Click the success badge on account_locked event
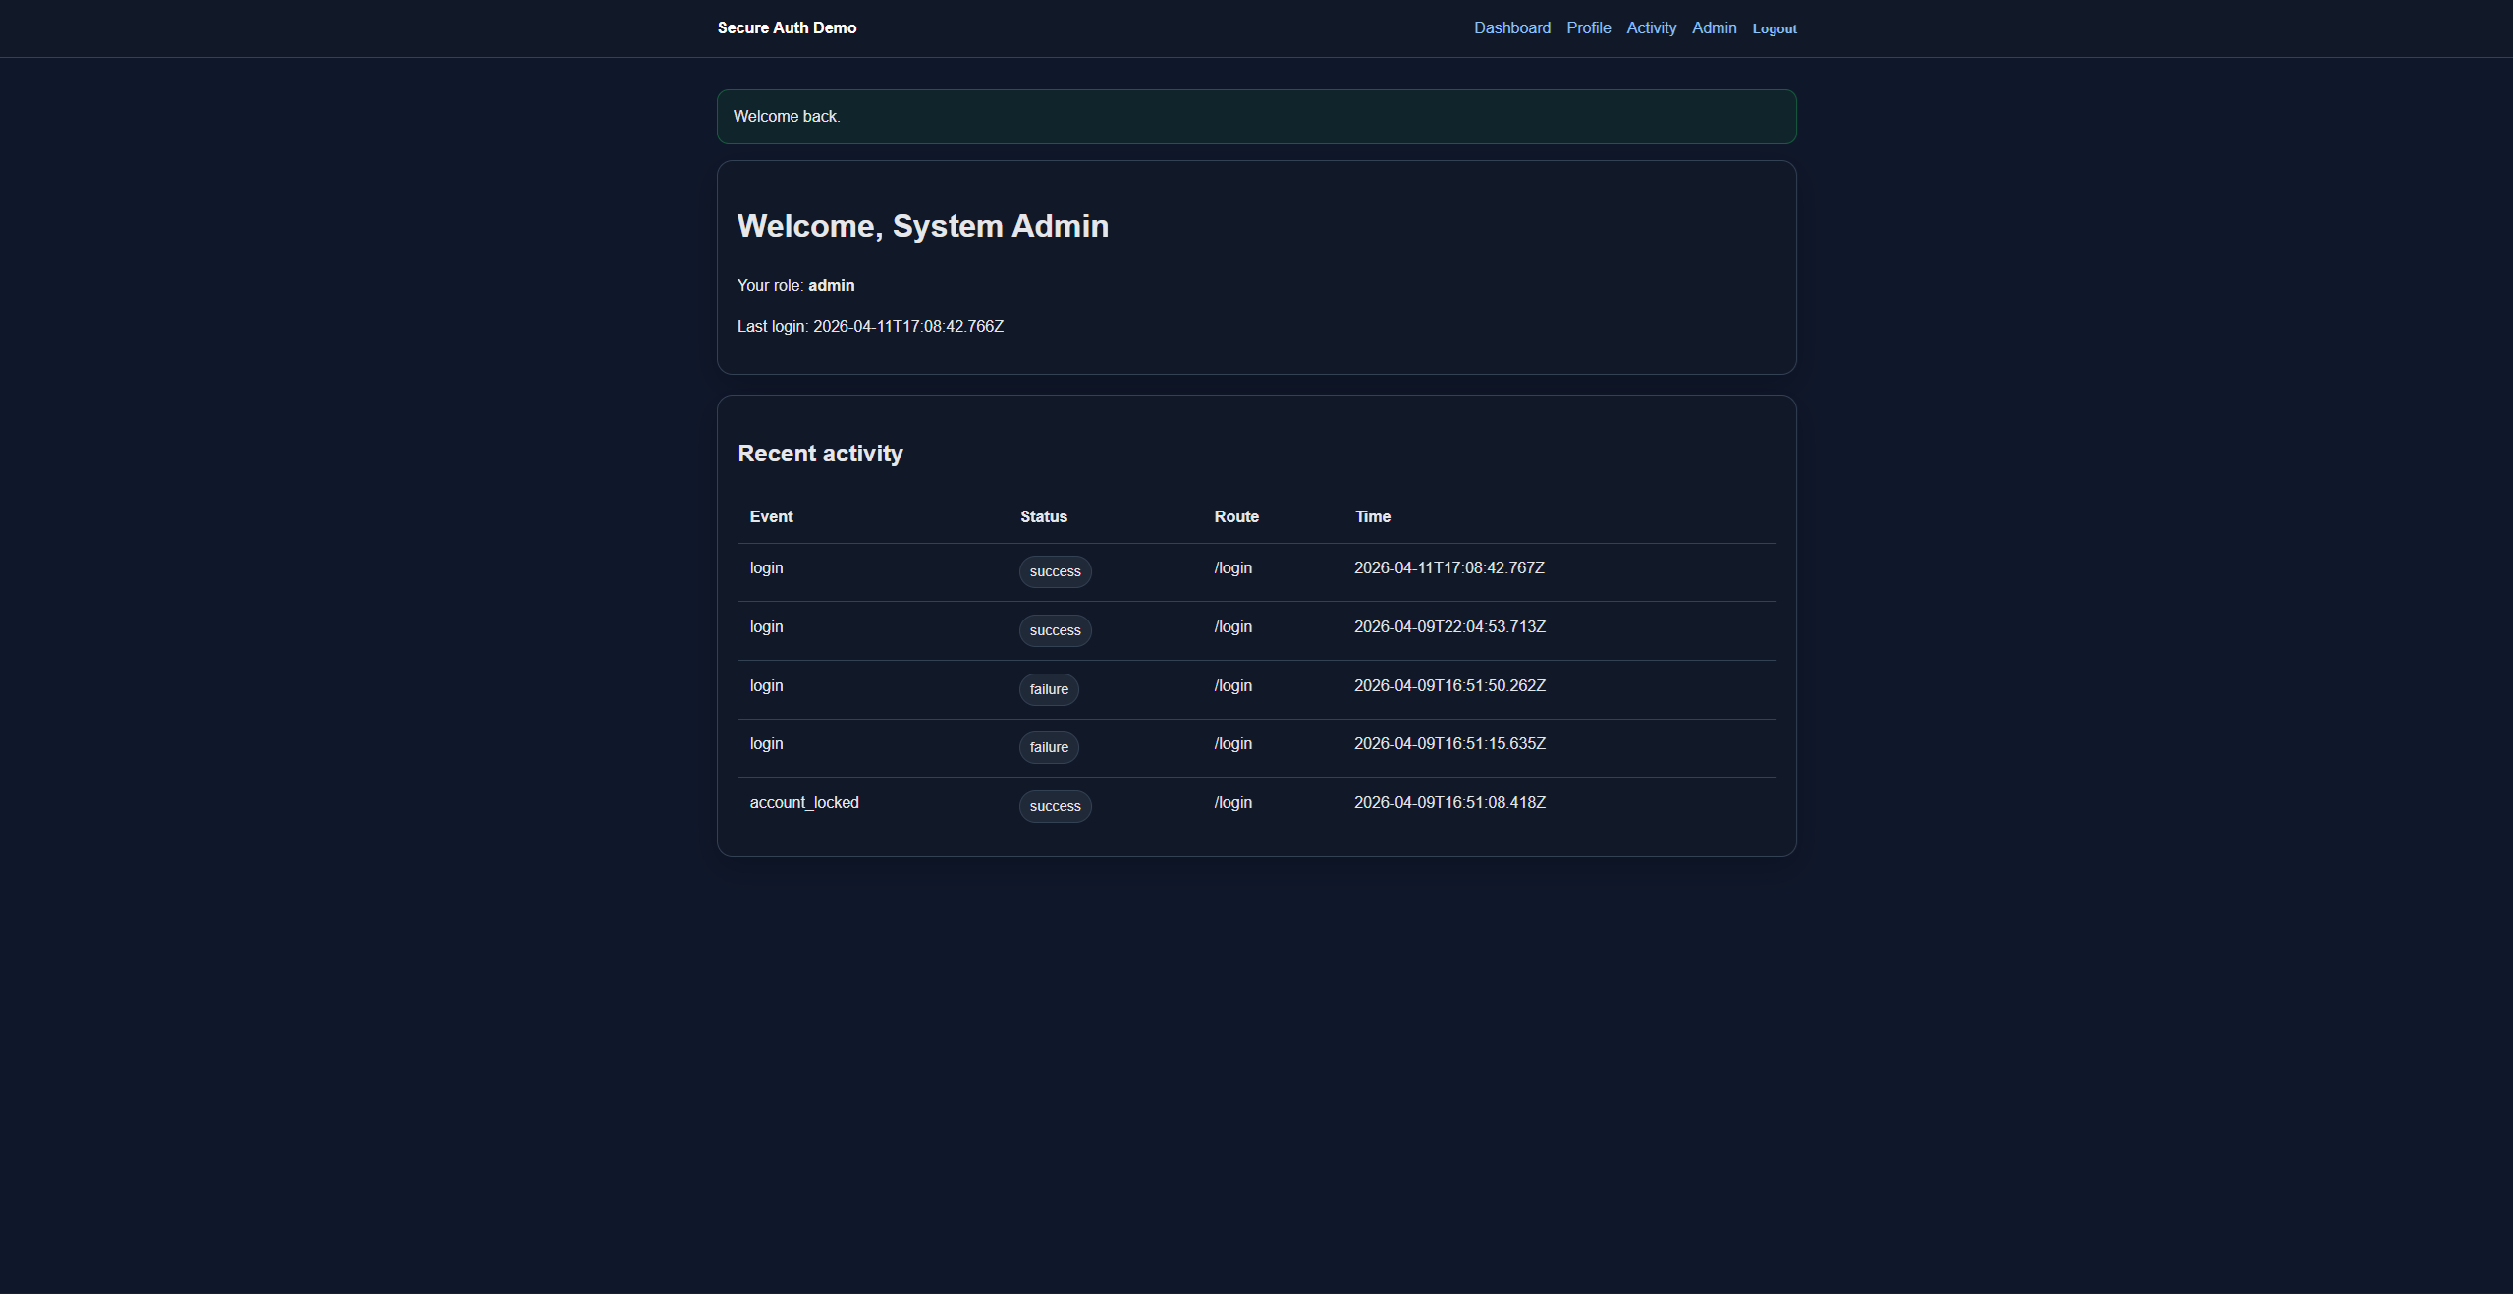The width and height of the screenshot is (2513, 1294). [x=1054, y=806]
